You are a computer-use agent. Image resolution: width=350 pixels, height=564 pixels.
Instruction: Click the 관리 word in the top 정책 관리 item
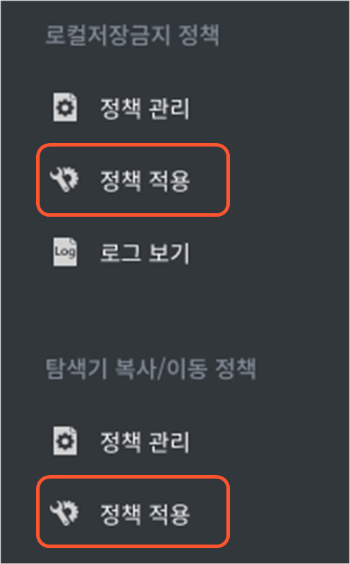169,108
